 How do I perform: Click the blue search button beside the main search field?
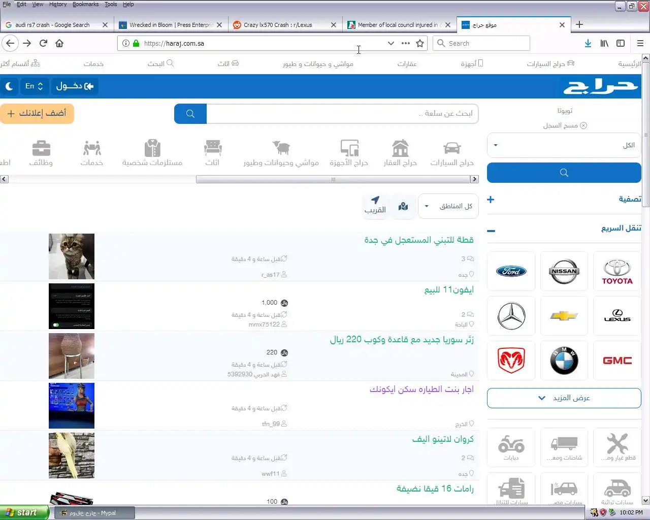(190, 114)
